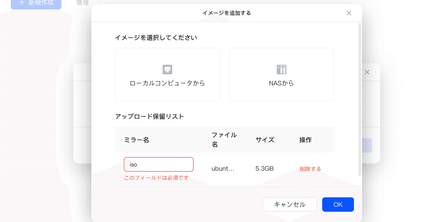Open the 新規作成 creation button
The image size is (425, 222).
[x=36, y=3]
